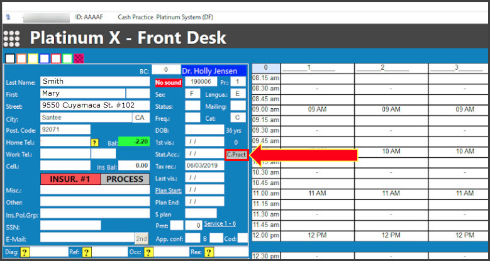The width and height of the screenshot is (490, 261).
Task: Open the Diag question mark lookup
Action: [25, 252]
